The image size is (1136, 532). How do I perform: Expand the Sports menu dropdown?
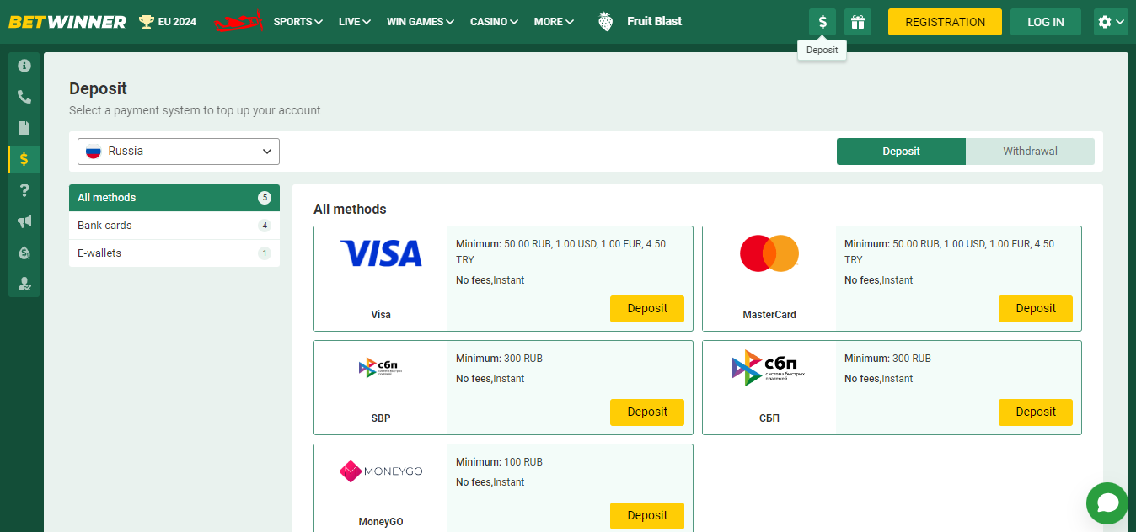297,22
